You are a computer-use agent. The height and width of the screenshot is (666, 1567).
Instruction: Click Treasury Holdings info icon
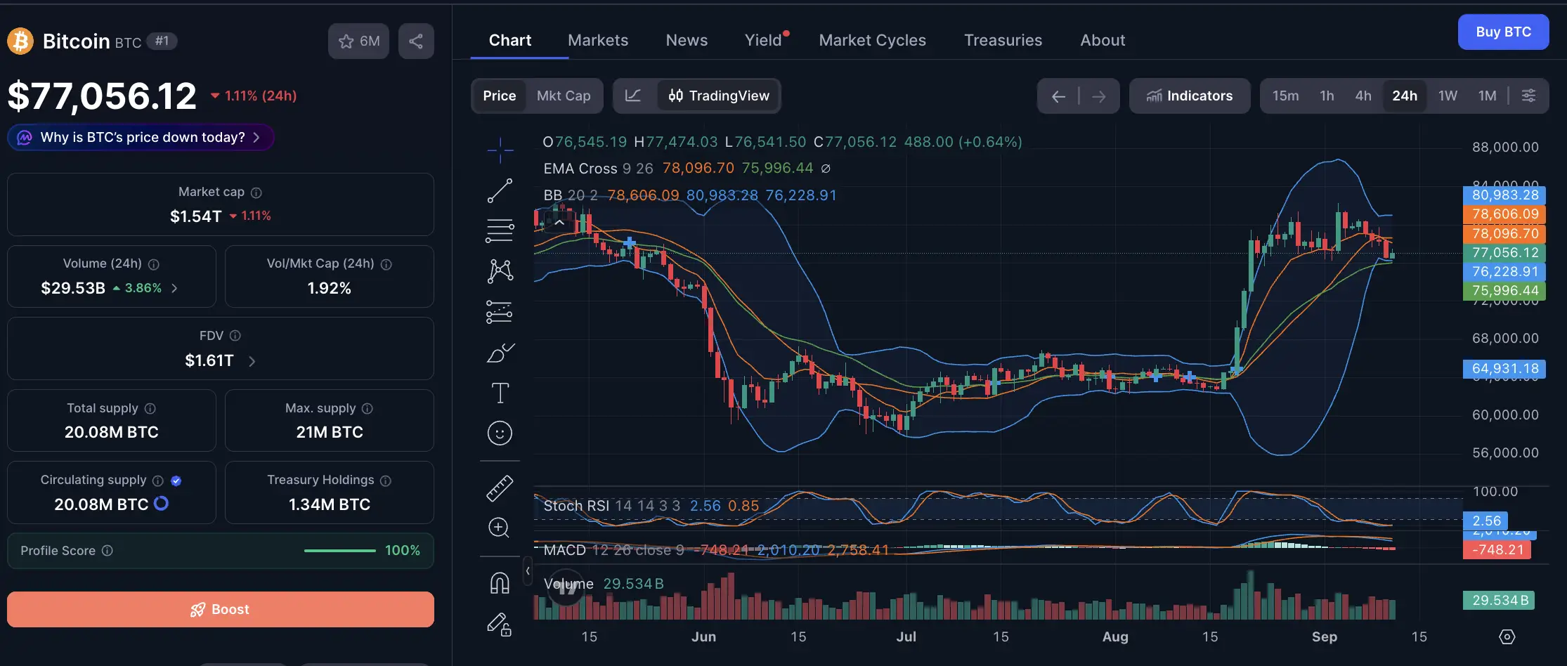click(x=386, y=481)
